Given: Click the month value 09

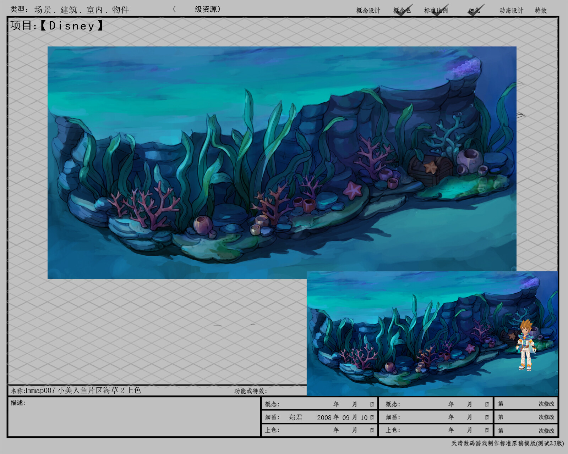Looking at the screenshot, I should coord(346,418).
